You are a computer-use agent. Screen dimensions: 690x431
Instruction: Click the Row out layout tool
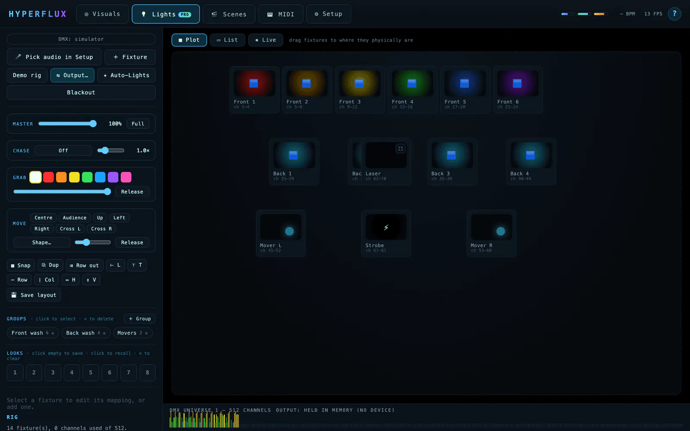(85, 265)
